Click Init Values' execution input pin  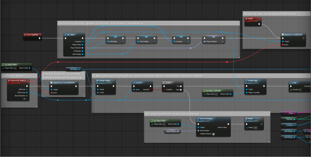(x=66, y=38)
